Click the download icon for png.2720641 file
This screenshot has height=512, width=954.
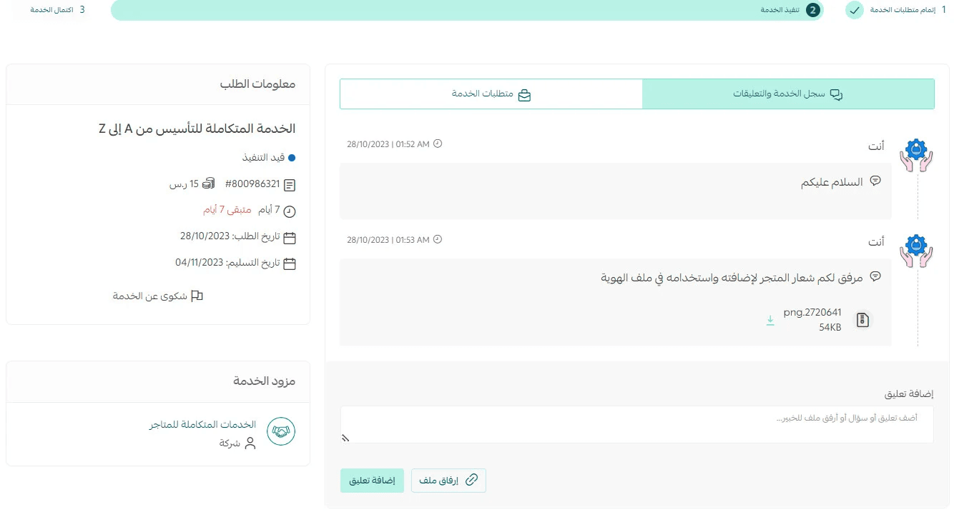pos(770,321)
